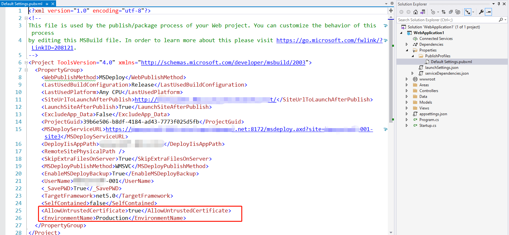The width and height of the screenshot is (509, 235).
Task: Toggle pin on Default Settings.pubxml tab
Action: point(47,4)
